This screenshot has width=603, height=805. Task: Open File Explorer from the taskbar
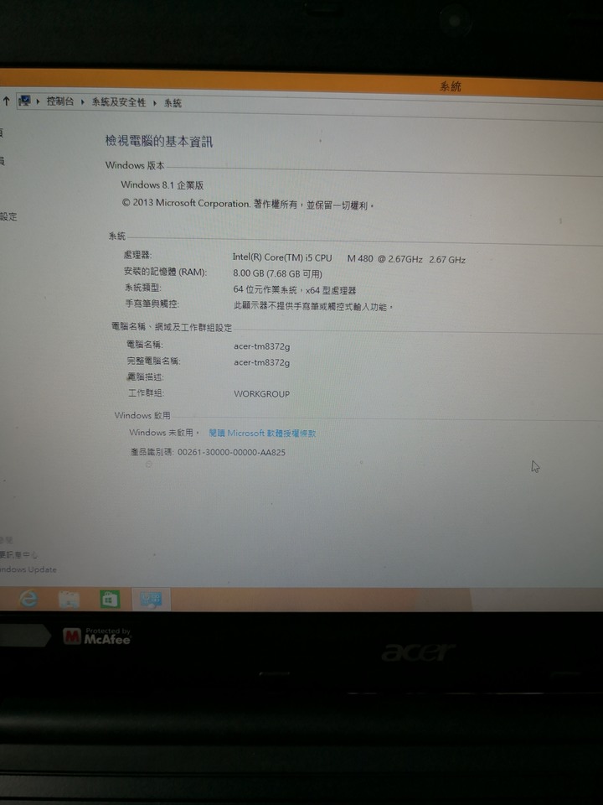(70, 599)
